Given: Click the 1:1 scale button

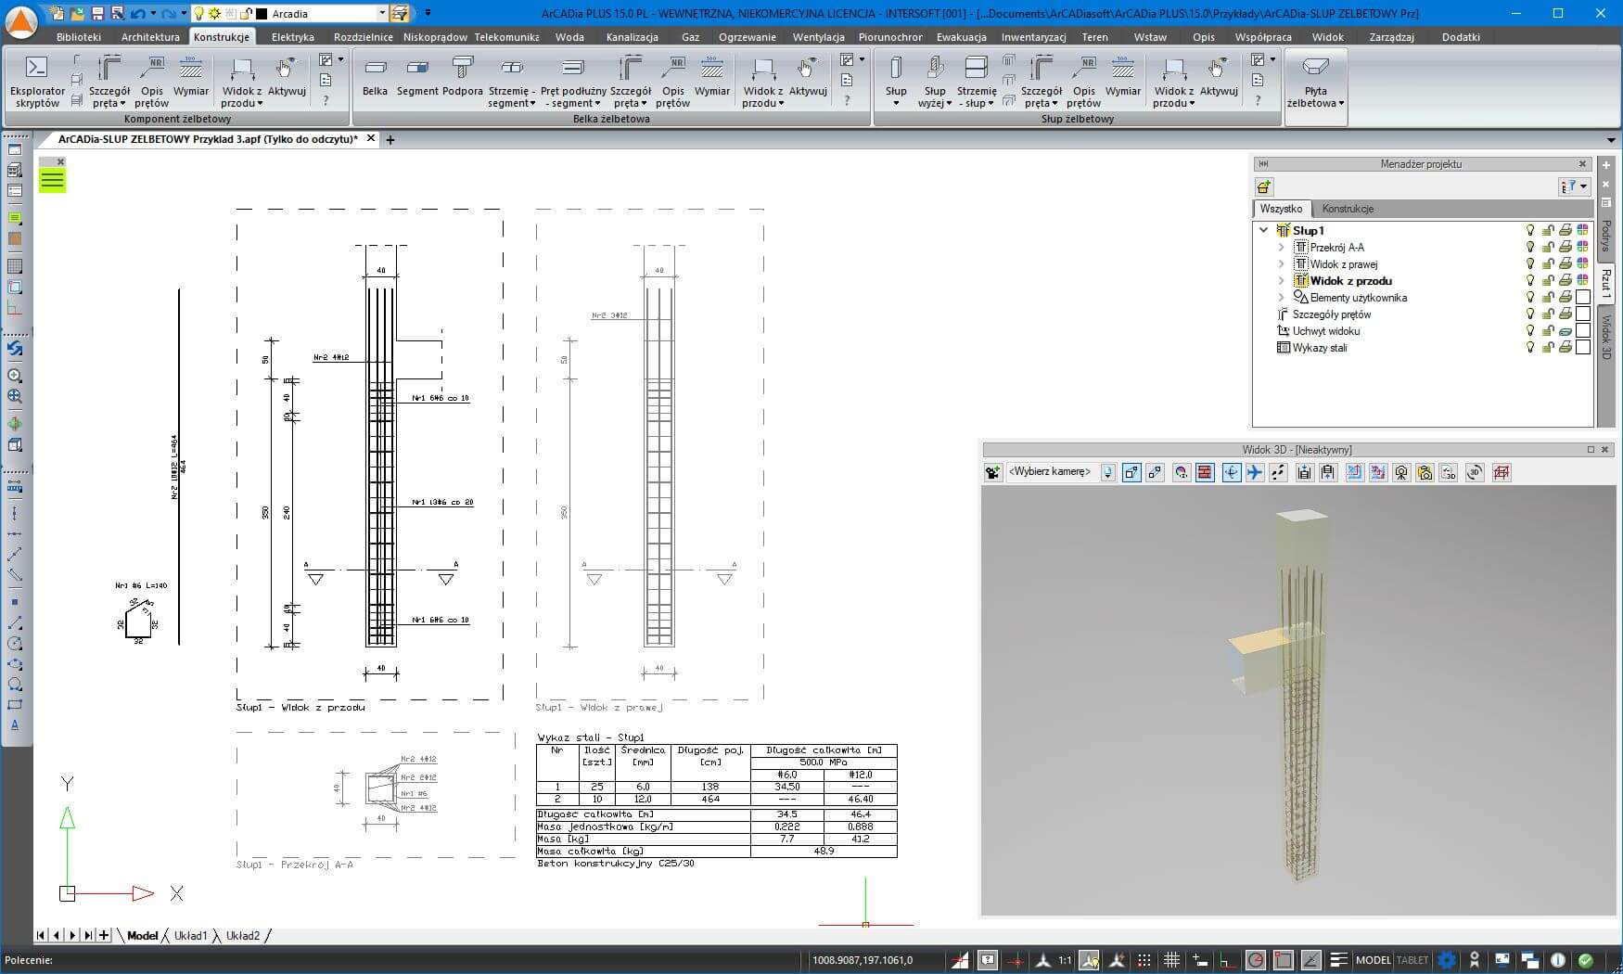Looking at the screenshot, I should [x=1065, y=960].
